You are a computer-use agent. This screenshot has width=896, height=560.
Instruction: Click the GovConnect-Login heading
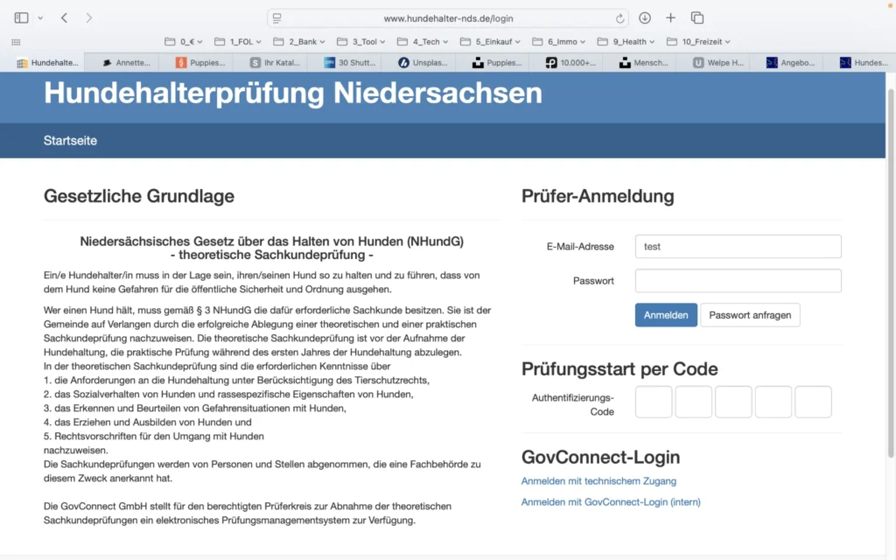pyautogui.click(x=600, y=457)
